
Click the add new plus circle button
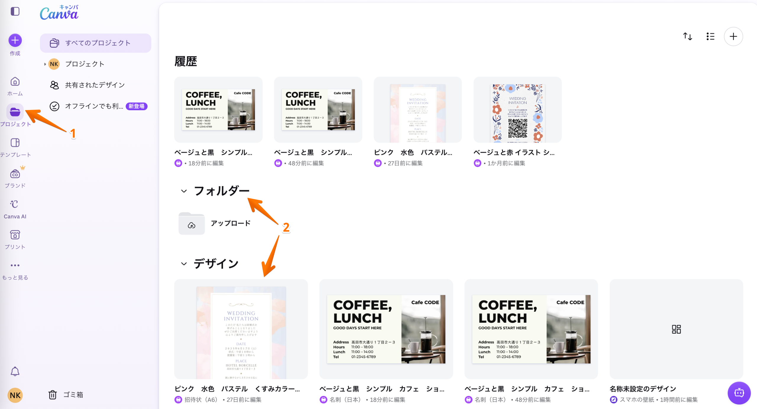point(733,36)
